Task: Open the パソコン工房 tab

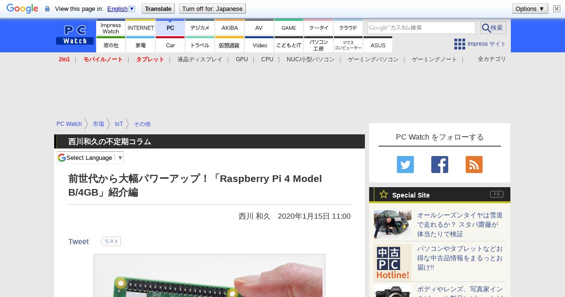Action: tap(319, 45)
